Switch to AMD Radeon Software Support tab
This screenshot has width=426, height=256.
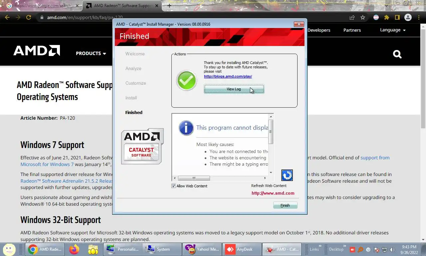tap(122, 6)
